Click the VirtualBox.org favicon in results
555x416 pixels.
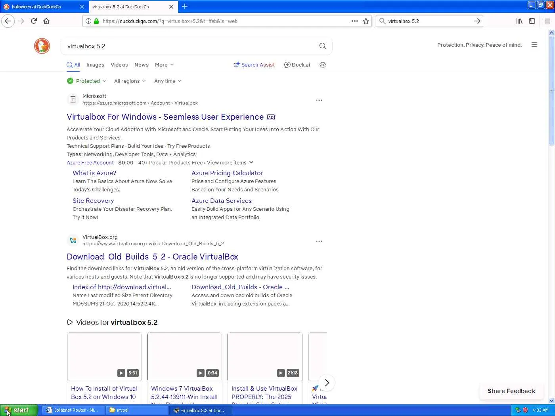coord(73,240)
